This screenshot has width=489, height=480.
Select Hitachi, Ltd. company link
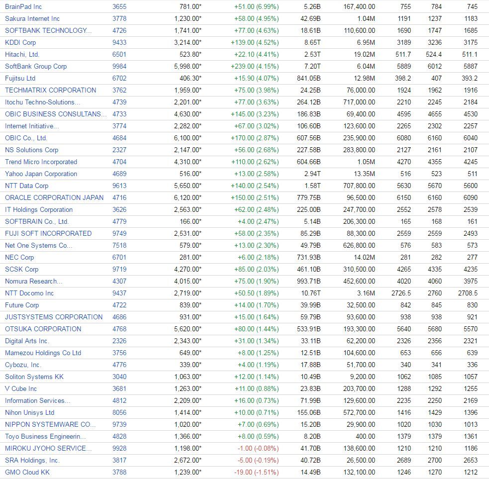click(x=22, y=55)
